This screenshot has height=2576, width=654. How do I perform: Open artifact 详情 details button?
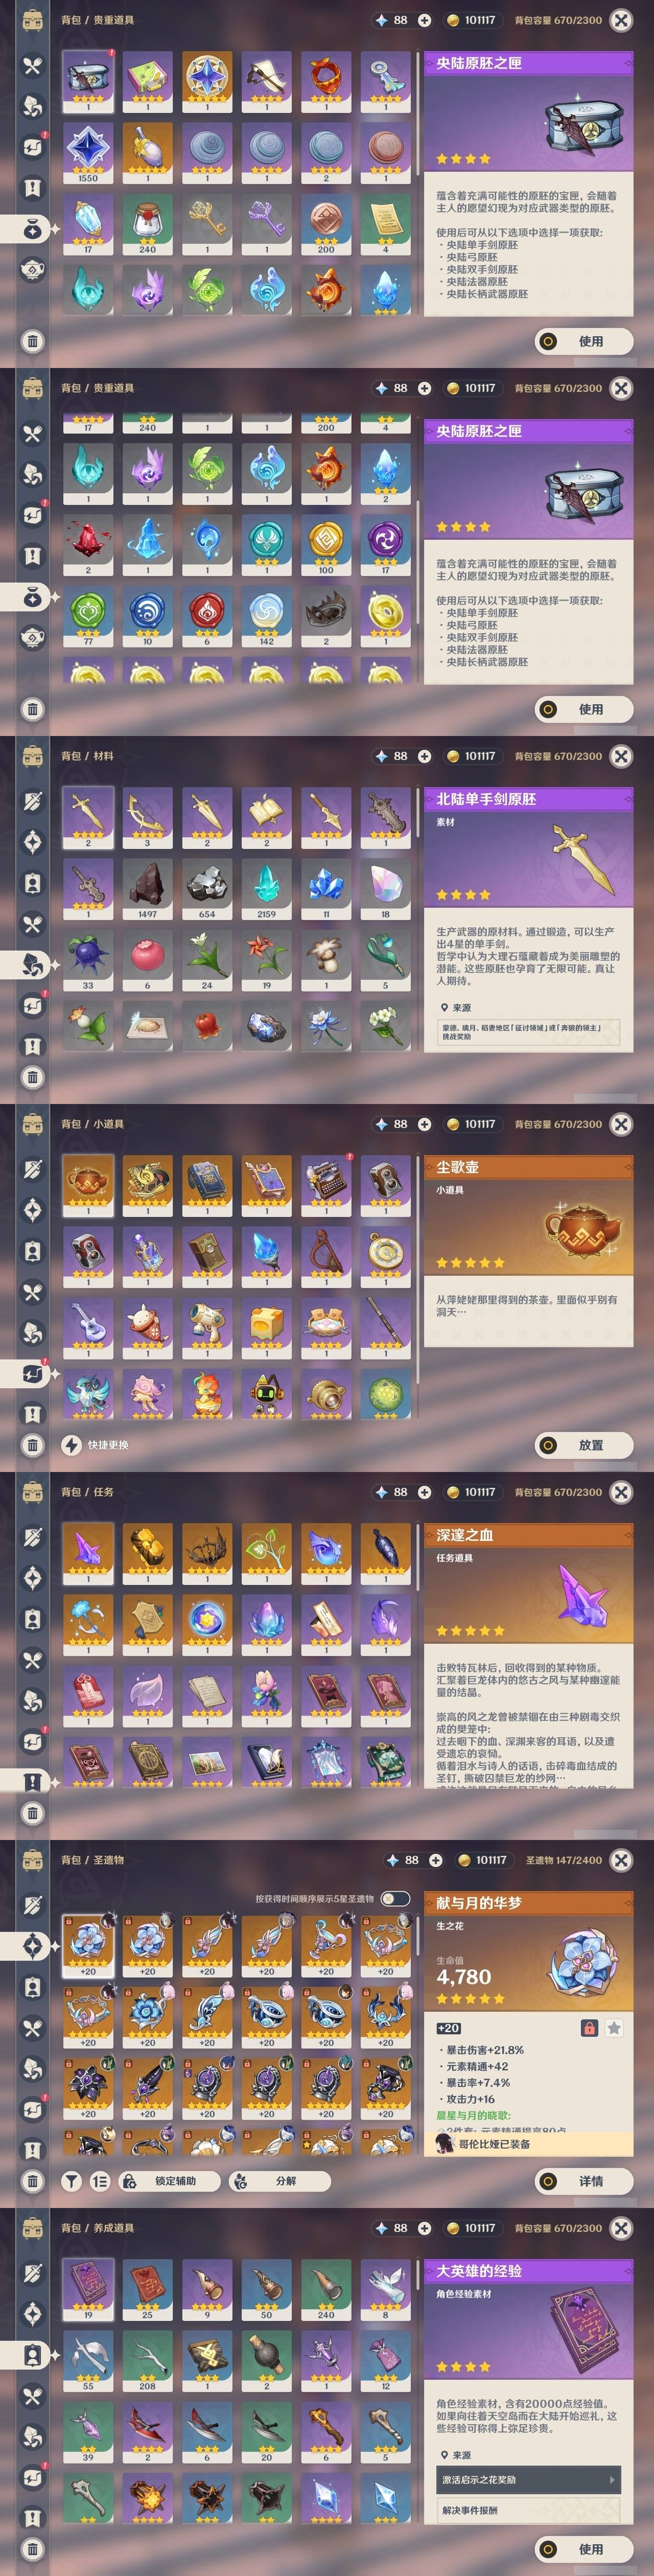584,2181
